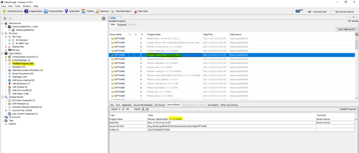Select the Metadata (41) node

[19, 67]
